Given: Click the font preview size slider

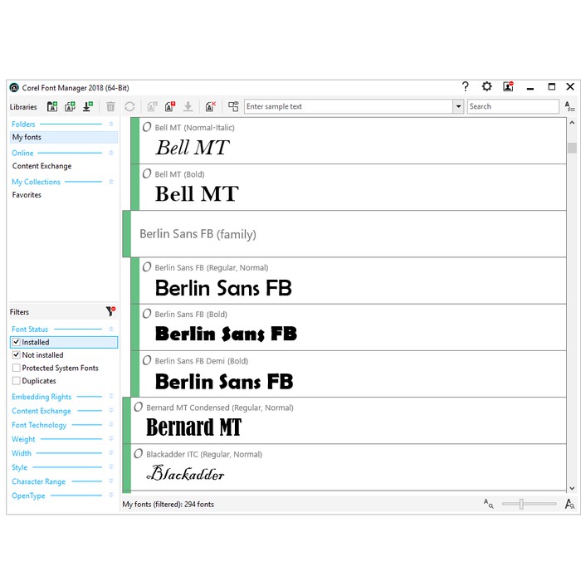Looking at the screenshot, I should tap(521, 504).
